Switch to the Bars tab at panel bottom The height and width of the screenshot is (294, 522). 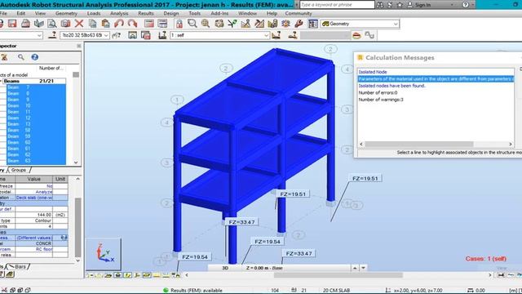coord(20,267)
